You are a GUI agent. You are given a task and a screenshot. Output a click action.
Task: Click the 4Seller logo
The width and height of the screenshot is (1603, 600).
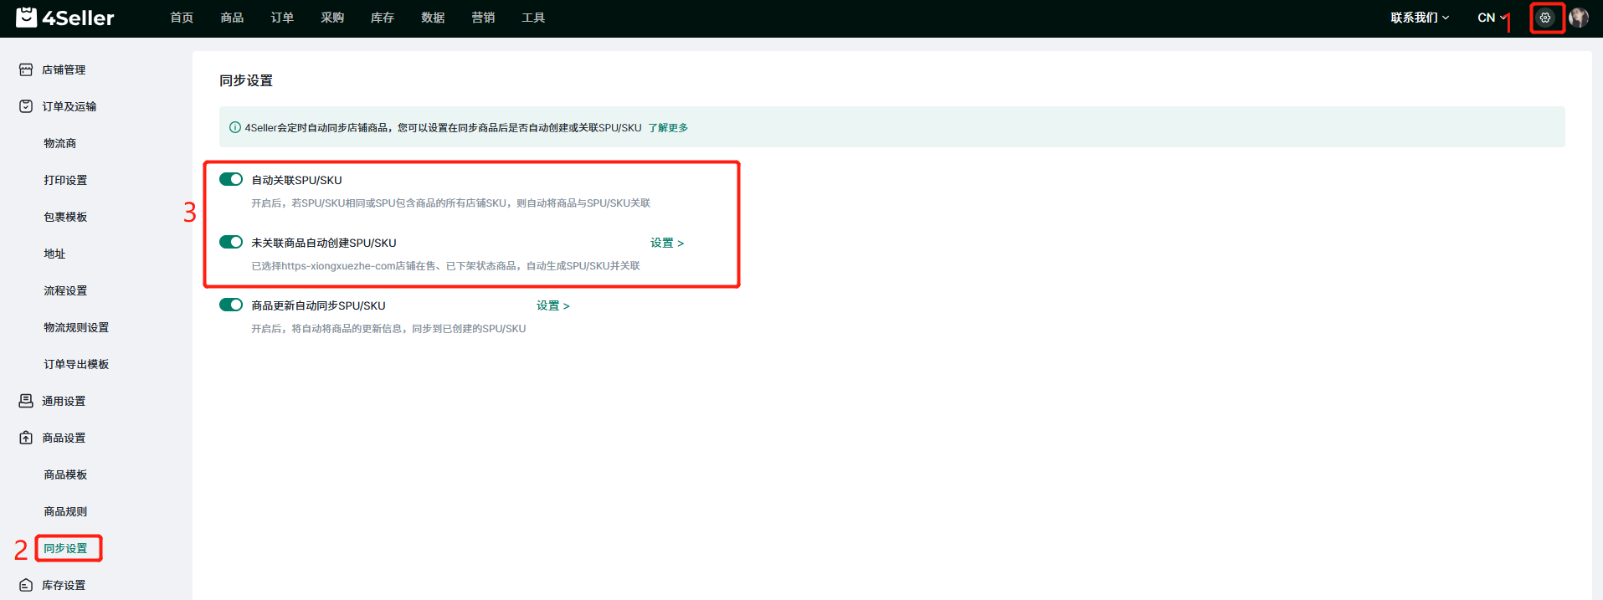tap(65, 18)
